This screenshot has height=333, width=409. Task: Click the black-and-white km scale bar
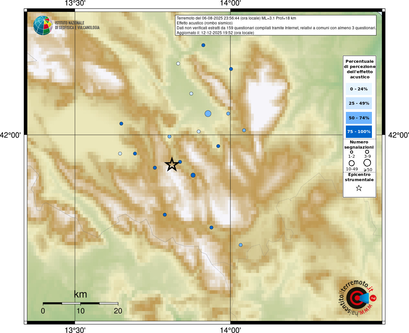coord(80,303)
